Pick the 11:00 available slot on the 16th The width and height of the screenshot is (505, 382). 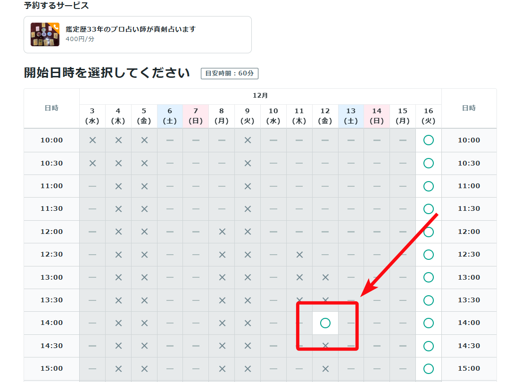coord(428,186)
